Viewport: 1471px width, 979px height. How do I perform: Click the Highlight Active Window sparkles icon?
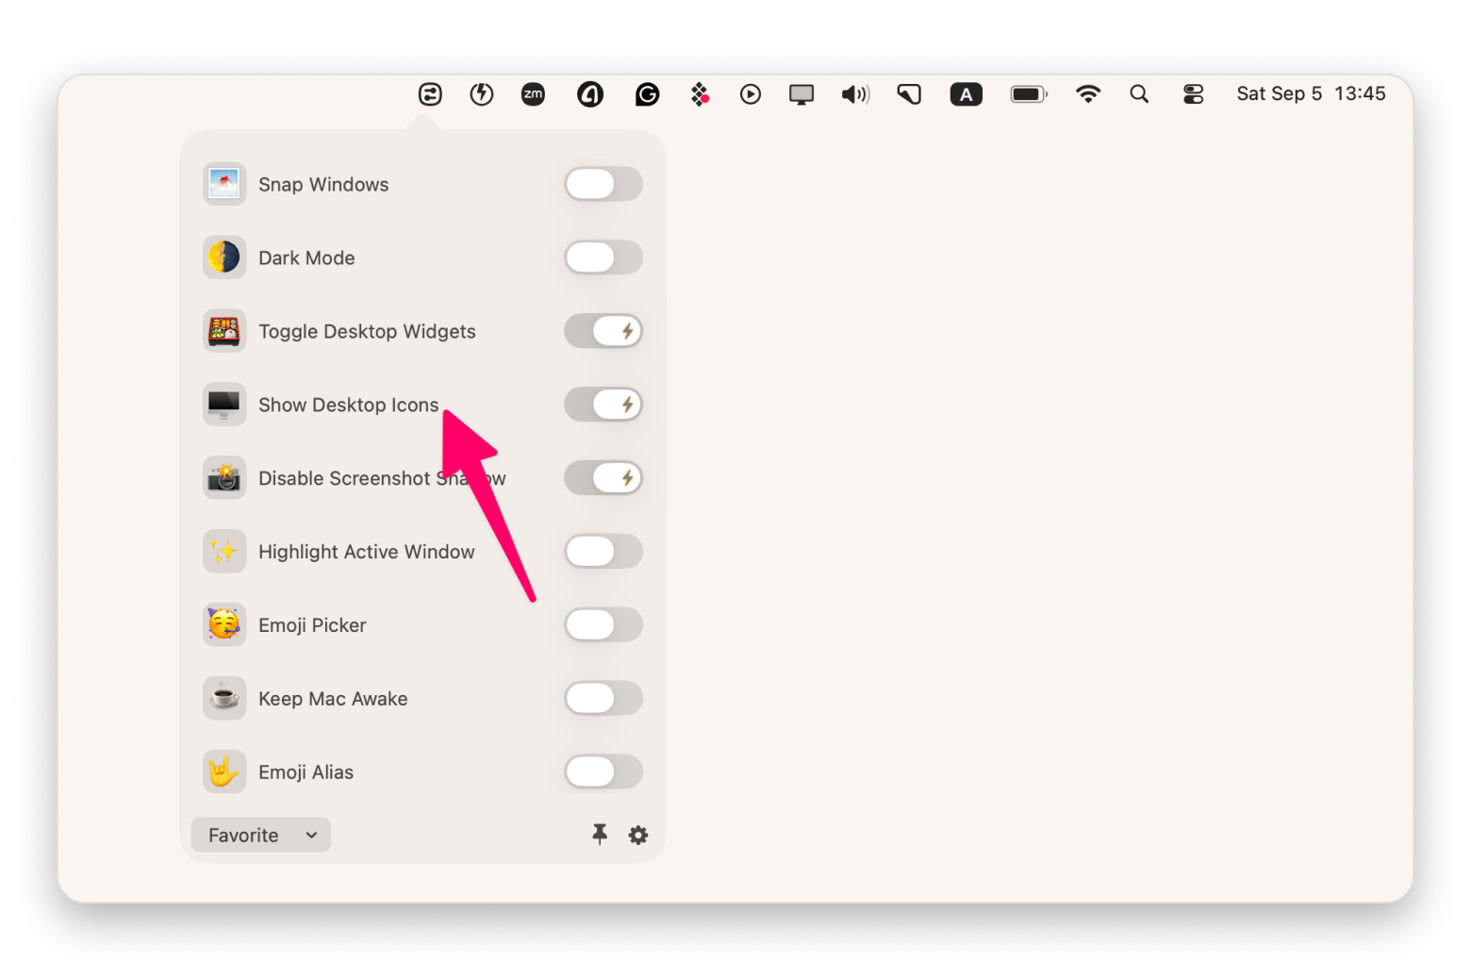coord(224,551)
